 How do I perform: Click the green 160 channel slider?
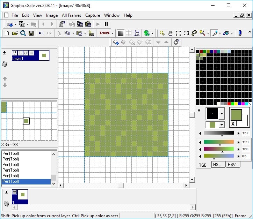[x=219, y=149]
